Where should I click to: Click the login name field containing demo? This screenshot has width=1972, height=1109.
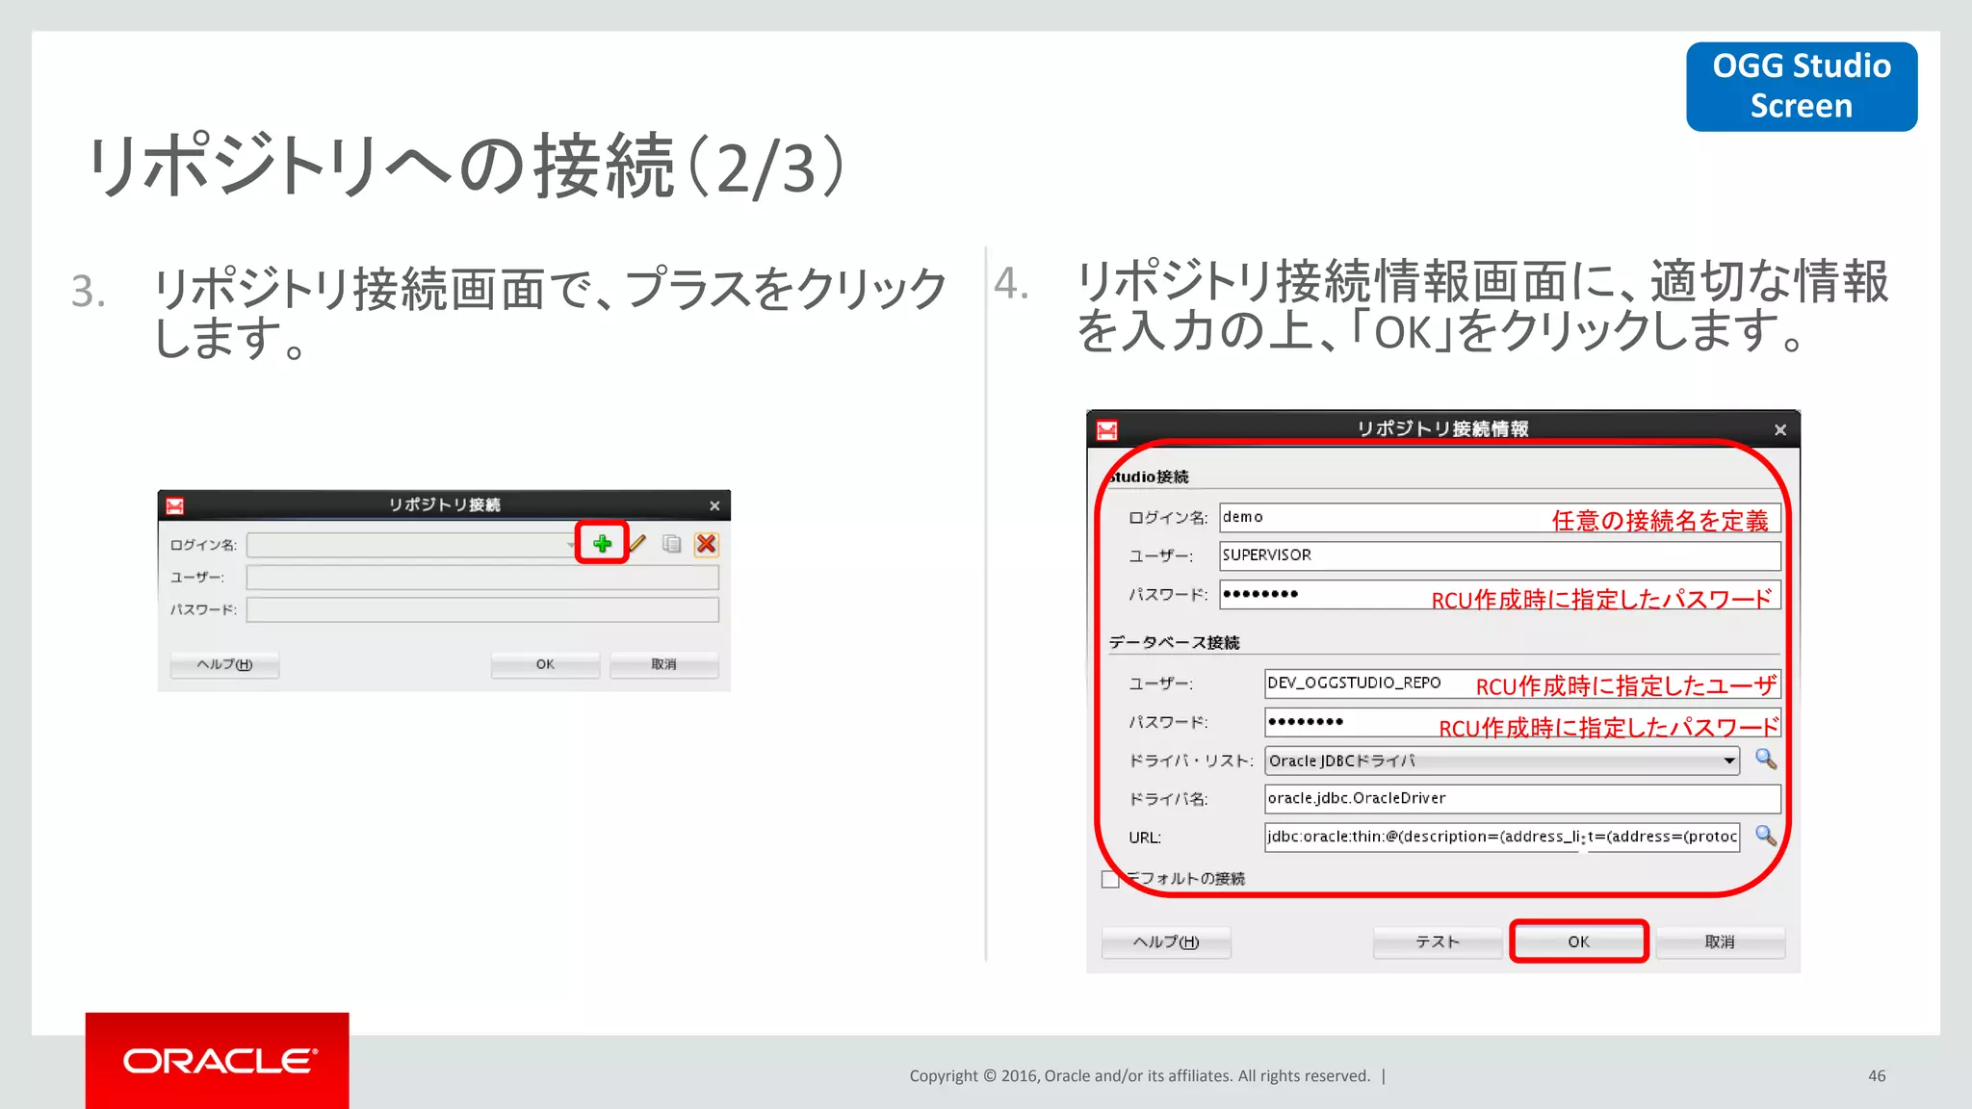pos(1499,518)
